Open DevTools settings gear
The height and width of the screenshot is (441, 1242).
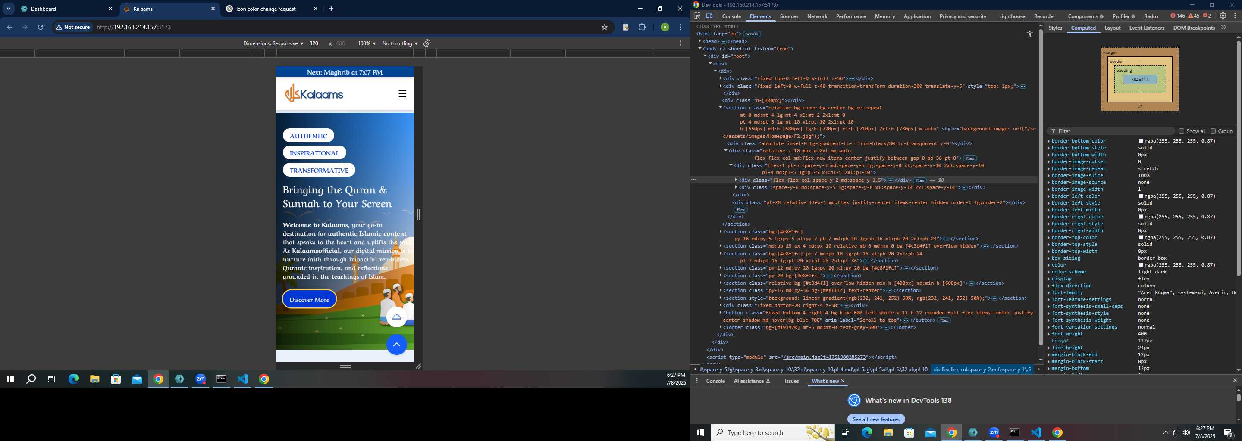tap(1223, 16)
